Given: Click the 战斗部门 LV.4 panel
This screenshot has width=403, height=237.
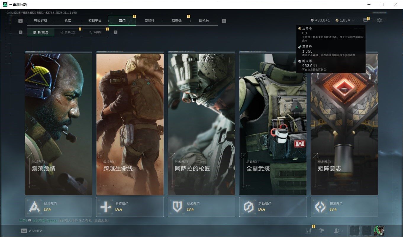Looking at the screenshot, I should coord(59,207).
